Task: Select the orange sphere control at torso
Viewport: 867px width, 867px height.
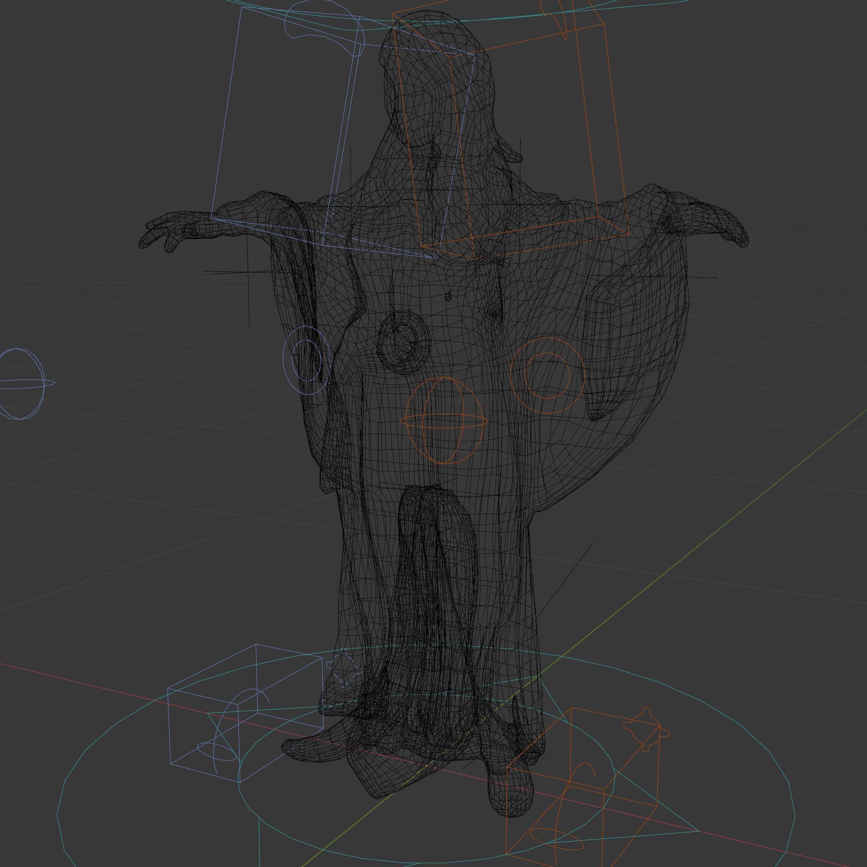Action: [444, 421]
